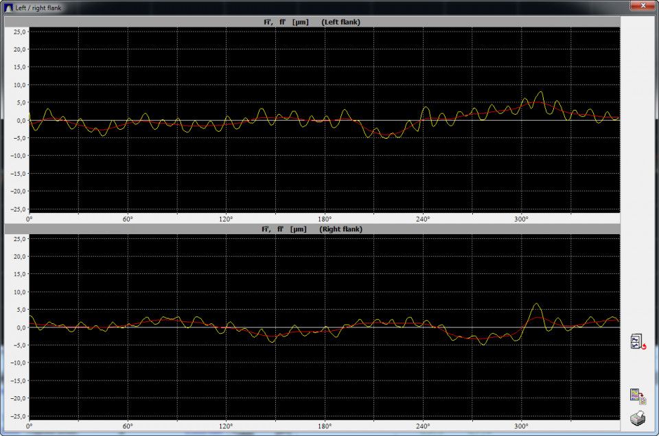
Task: Click the export chart to clipboard icon
Action: (638, 396)
